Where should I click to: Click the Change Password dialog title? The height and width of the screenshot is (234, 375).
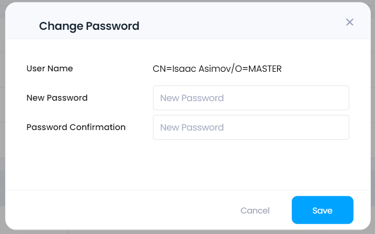tap(89, 26)
